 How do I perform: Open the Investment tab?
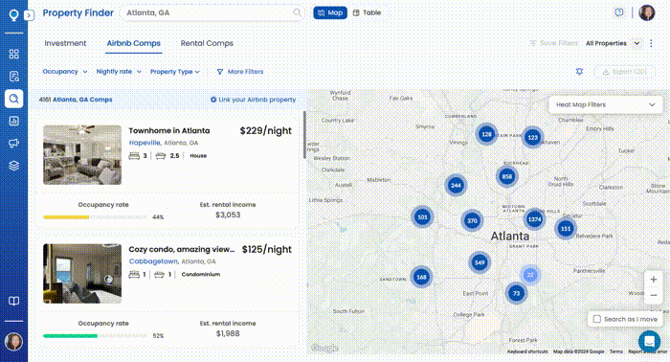[x=65, y=43]
